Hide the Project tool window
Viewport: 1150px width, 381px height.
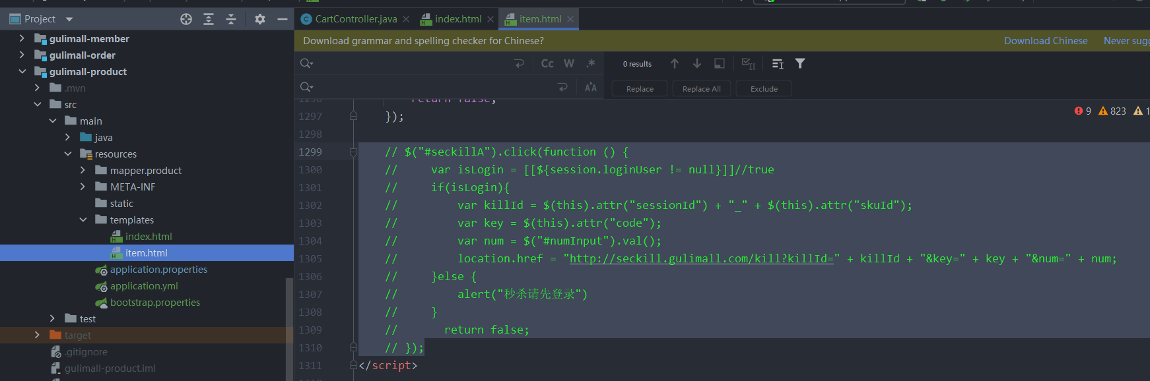pyautogui.click(x=283, y=19)
